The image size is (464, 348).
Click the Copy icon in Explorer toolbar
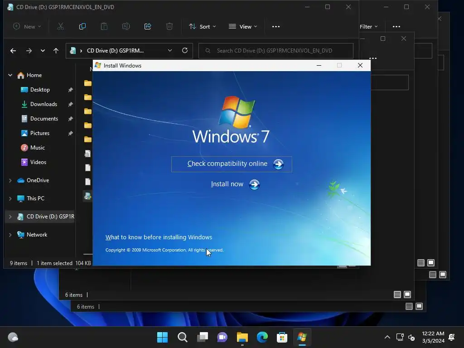(x=82, y=26)
